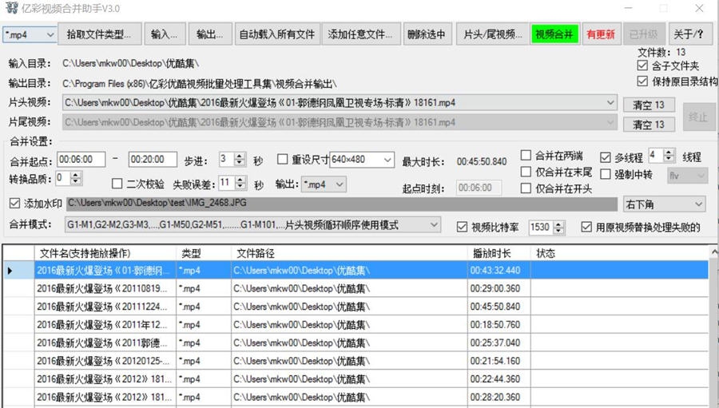719x408 pixels.
Task: Click the 关于/? about button
Action: coord(689,34)
